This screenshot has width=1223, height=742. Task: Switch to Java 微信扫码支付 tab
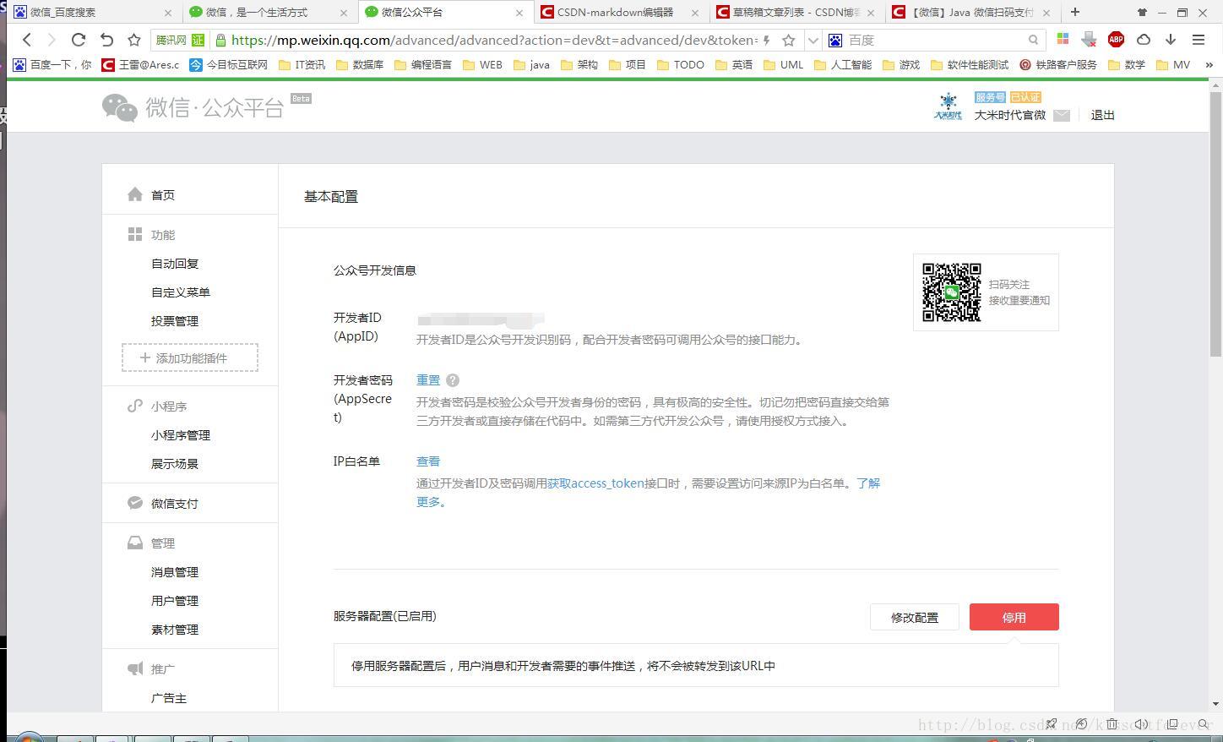click(971, 12)
